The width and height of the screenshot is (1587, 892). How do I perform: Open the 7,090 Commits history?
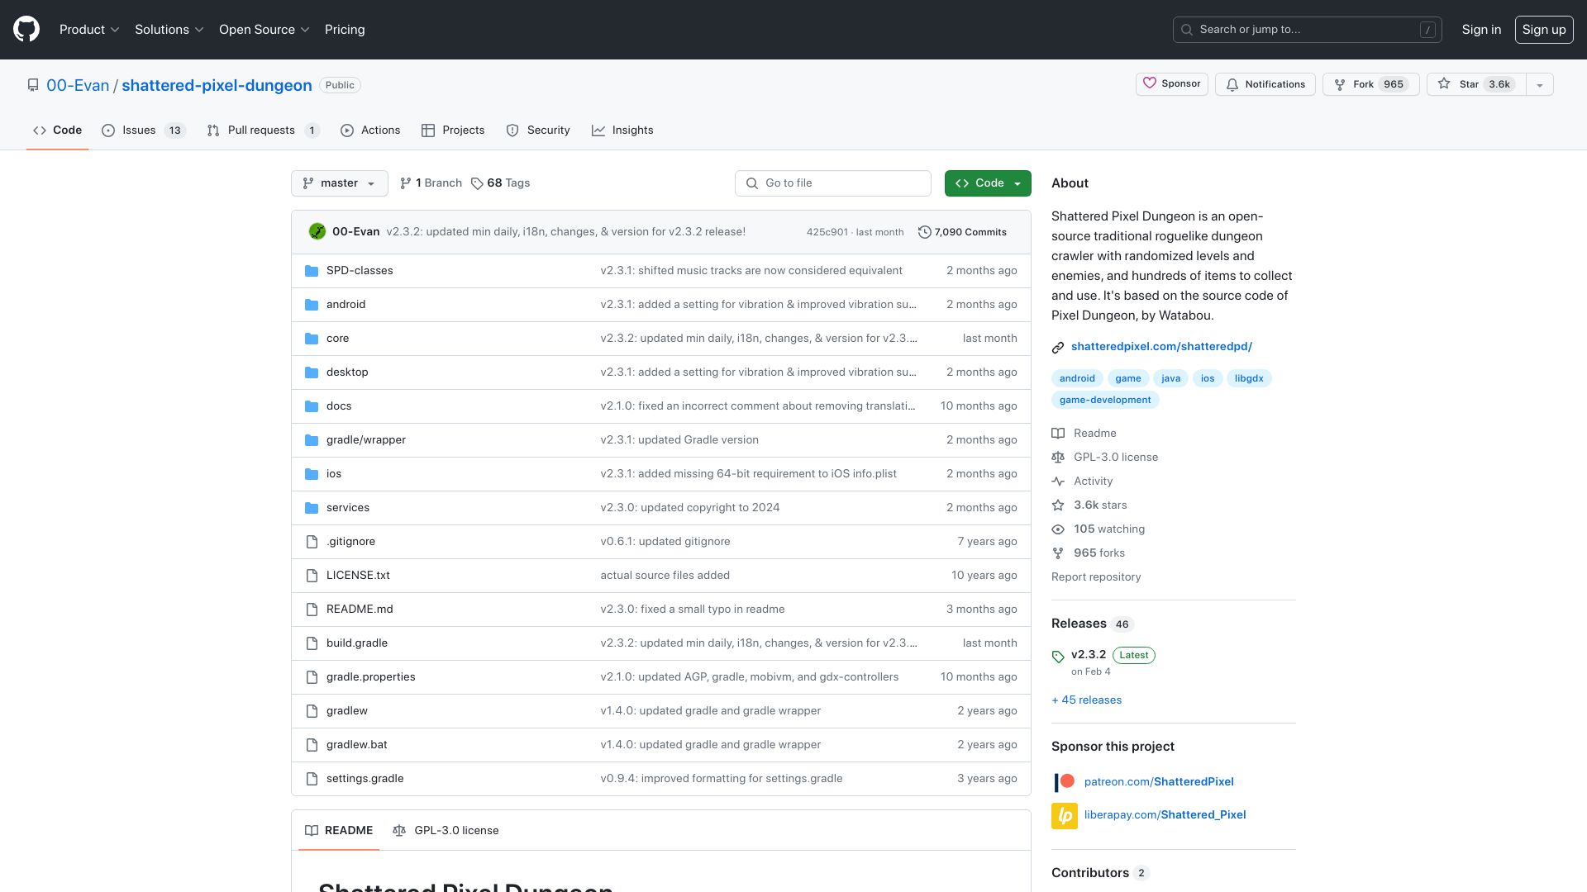point(962,232)
